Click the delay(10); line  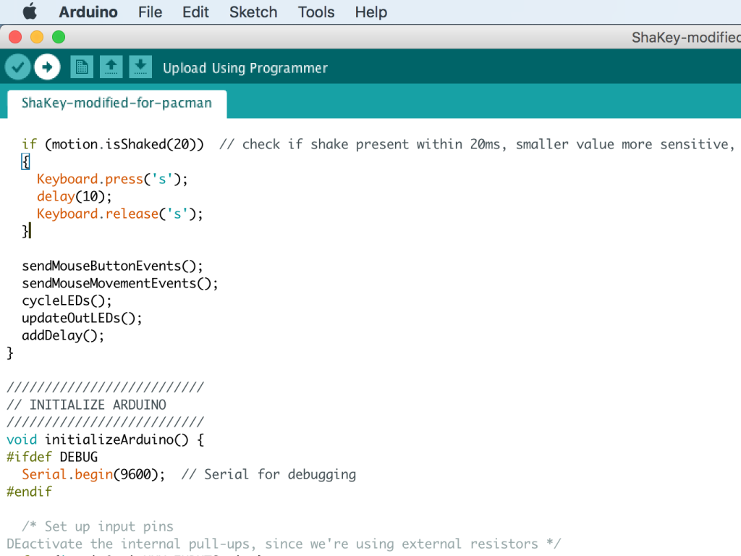tap(75, 197)
